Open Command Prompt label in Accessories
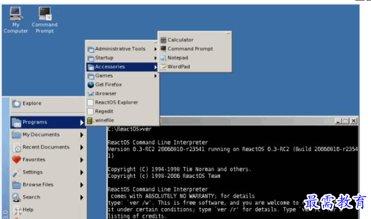The image size is (371, 219). click(x=190, y=49)
